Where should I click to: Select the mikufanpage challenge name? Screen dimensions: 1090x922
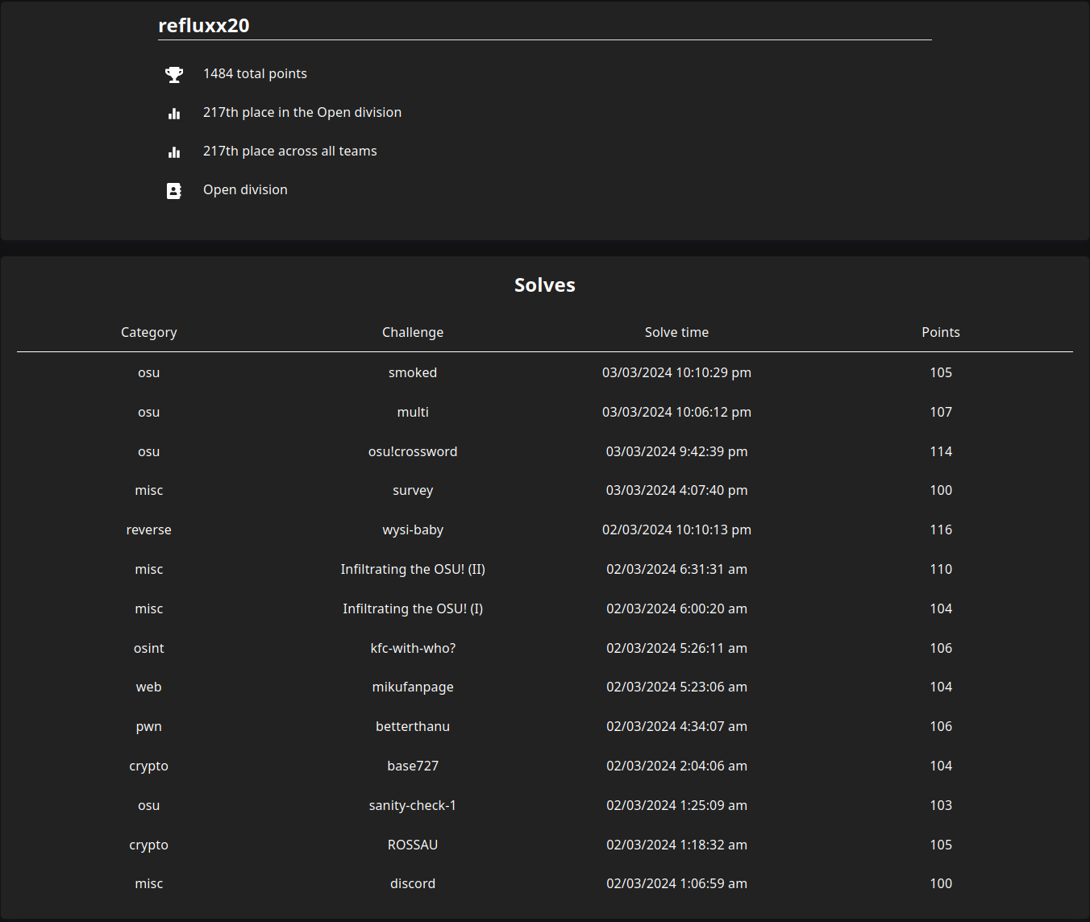413,687
